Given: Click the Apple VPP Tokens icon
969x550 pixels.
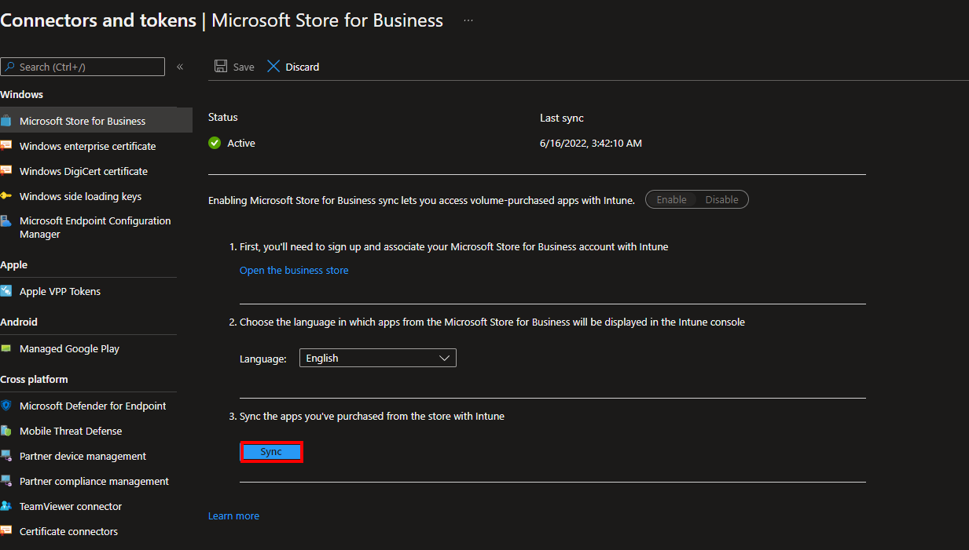Looking at the screenshot, I should pyautogui.click(x=6, y=291).
